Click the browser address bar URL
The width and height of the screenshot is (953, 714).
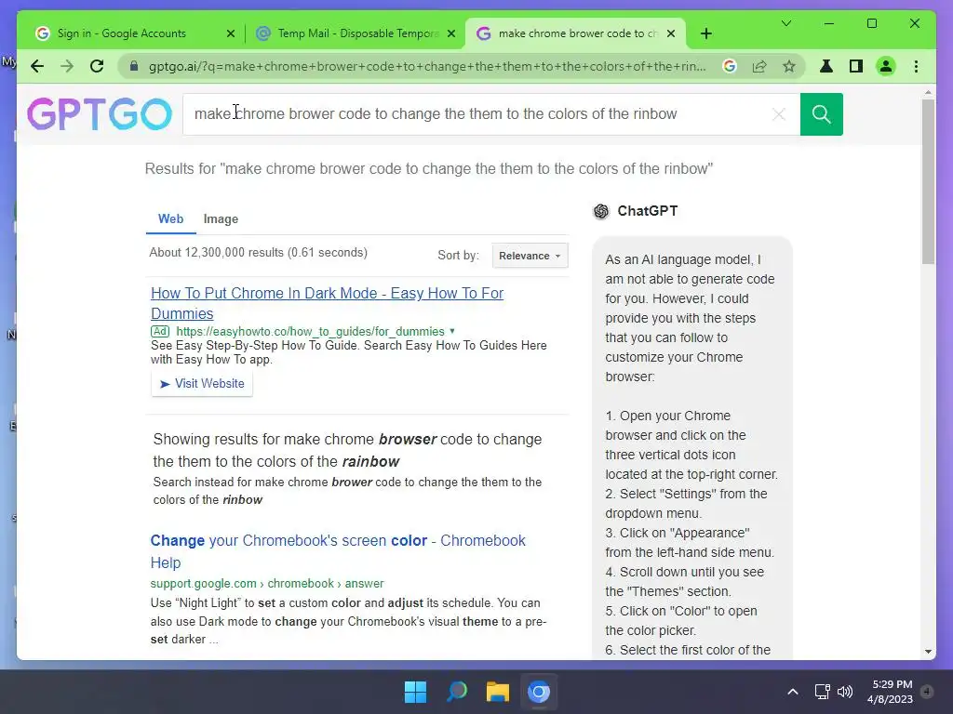click(x=427, y=66)
